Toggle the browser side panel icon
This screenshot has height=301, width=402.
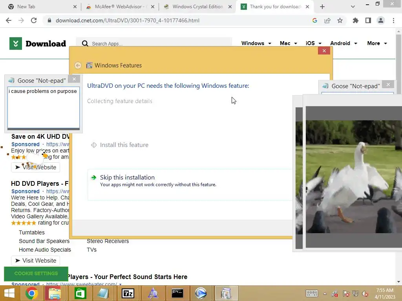tap(368, 20)
